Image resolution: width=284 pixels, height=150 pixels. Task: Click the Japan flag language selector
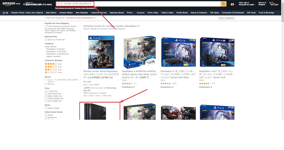233,4
